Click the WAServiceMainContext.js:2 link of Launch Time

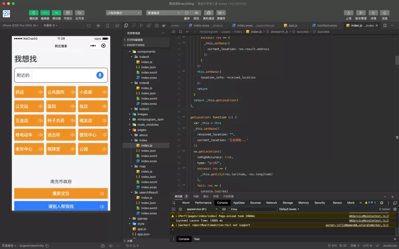(x=369, y=220)
